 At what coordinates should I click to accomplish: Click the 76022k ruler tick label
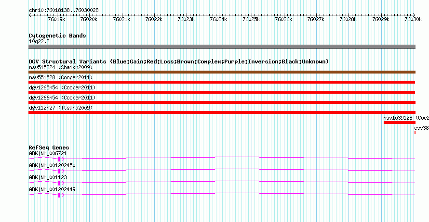pyautogui.click(x=154, y=19)
